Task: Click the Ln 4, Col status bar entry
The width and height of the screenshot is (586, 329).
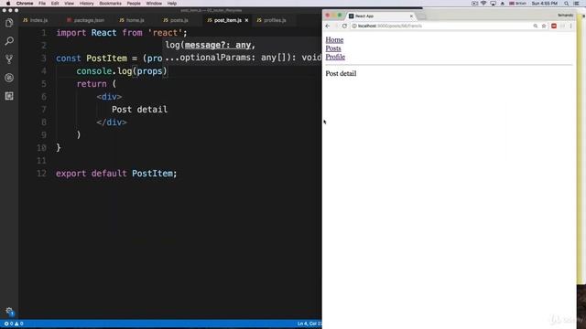Action: pos(309,324)
